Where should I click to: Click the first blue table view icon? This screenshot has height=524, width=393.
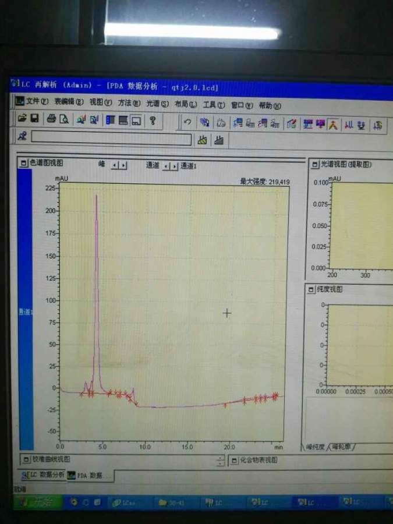point(238,123)
